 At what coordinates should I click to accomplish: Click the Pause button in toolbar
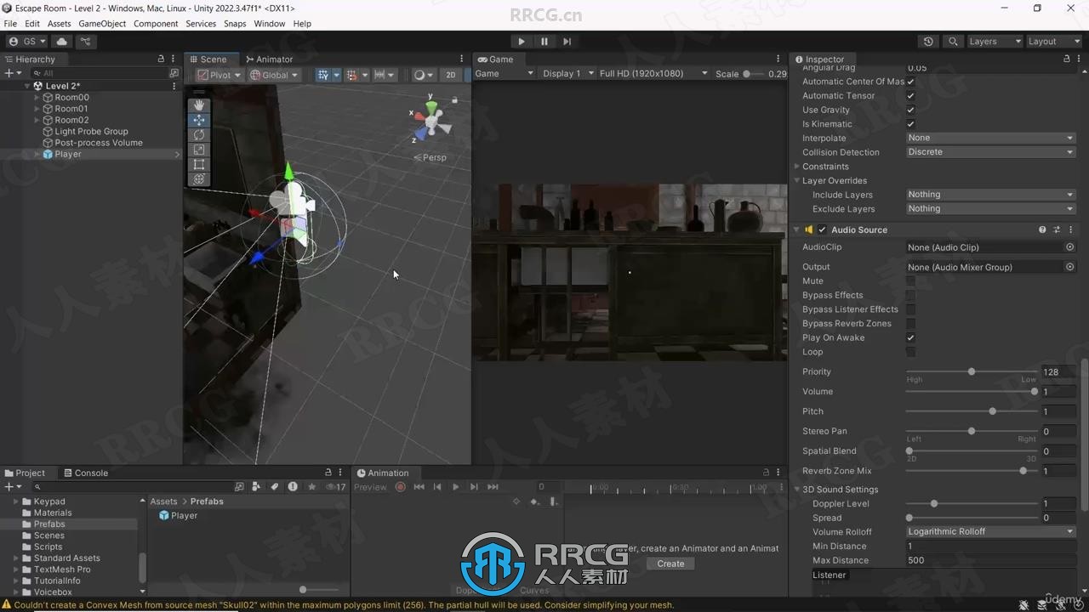(x=544, y=41)
